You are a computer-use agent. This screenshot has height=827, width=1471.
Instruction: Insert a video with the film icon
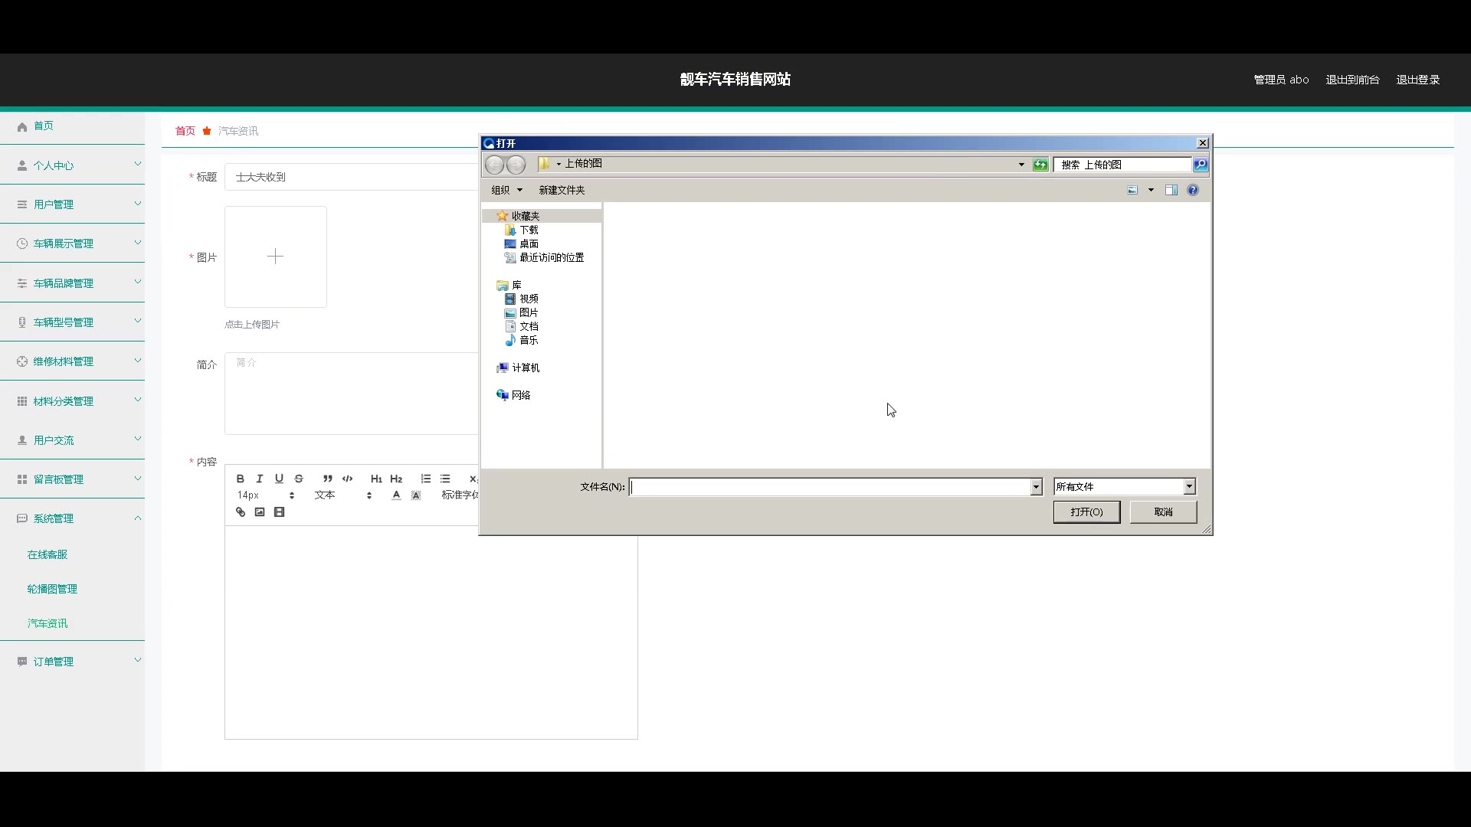point(280,512)
